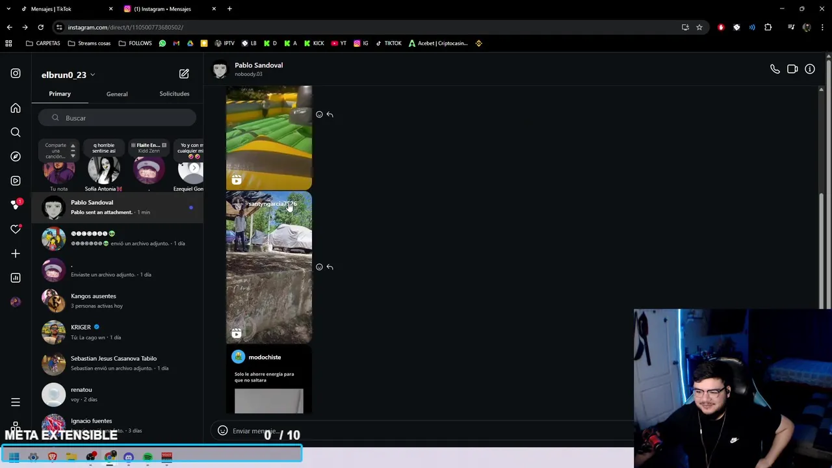Open the renatou conversation
The height and width of the screenshot is (468, 832).
117,395
